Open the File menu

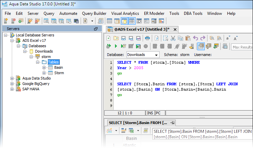point(8,13)
